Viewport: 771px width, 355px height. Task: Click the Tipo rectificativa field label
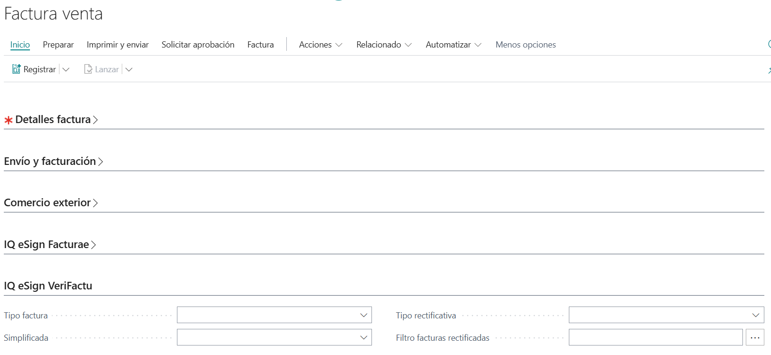[426, 316]
